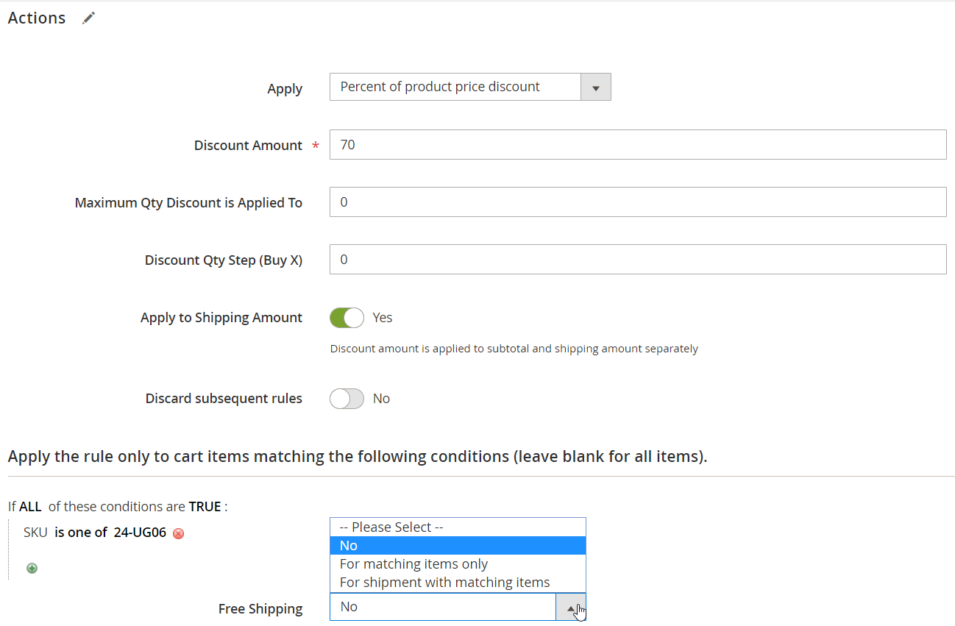
Task: Add a new condition with green plus
Action: pos(32,568)
